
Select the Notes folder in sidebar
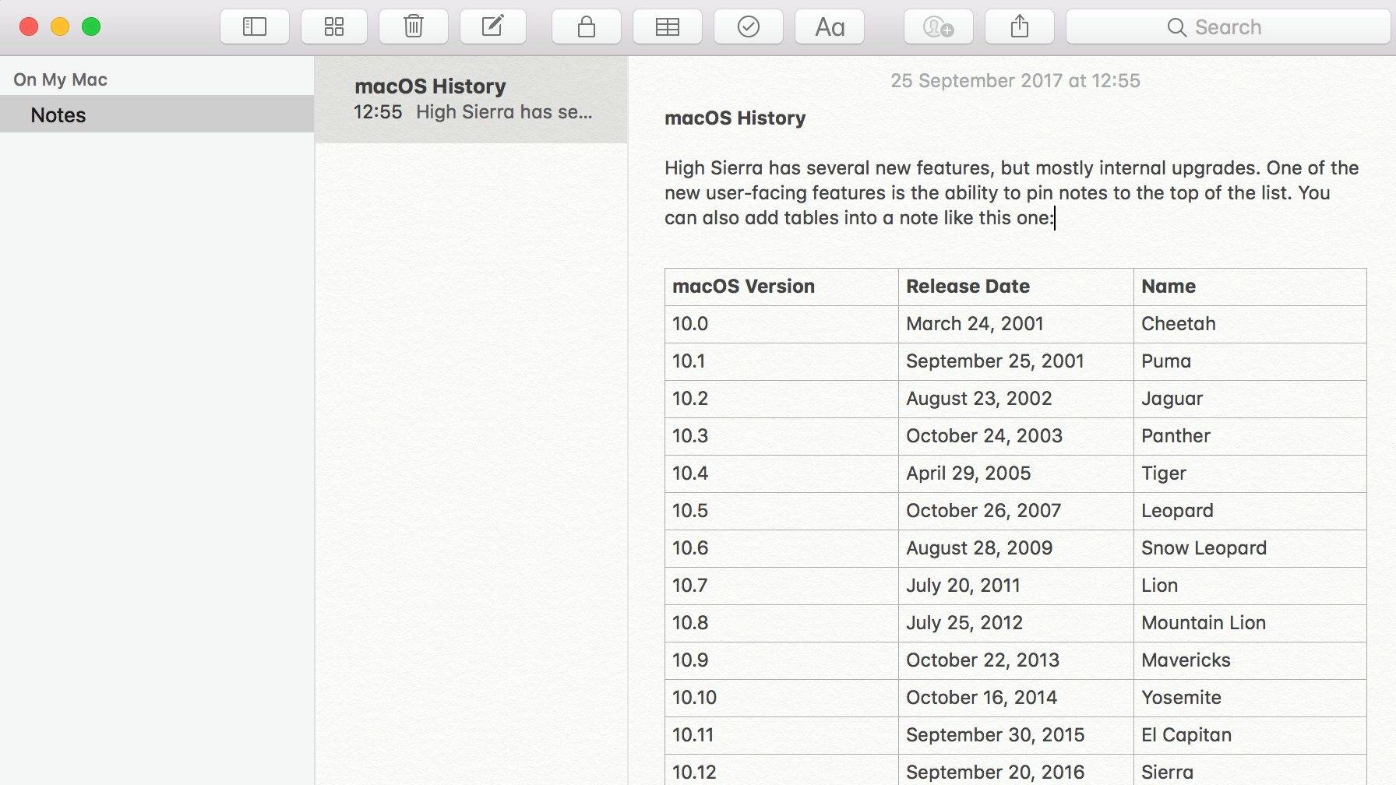[x=157, y=114]
